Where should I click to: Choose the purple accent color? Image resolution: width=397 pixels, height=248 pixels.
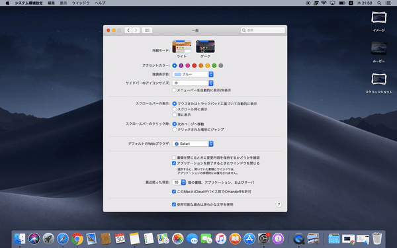181,65
